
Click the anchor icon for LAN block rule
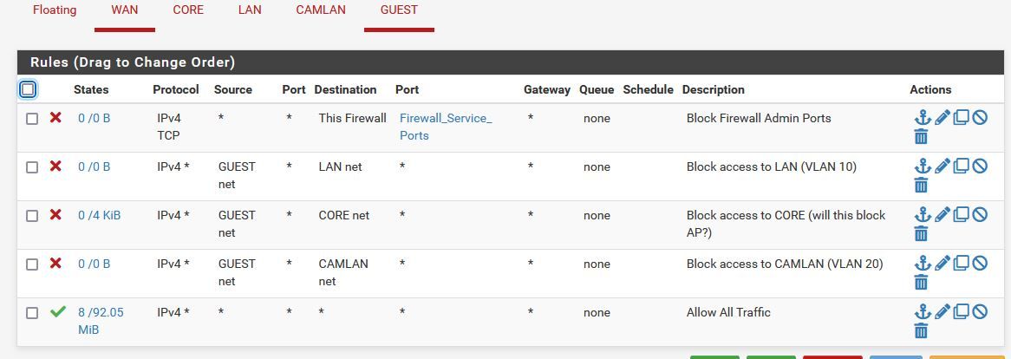click(x=923, y=166)
